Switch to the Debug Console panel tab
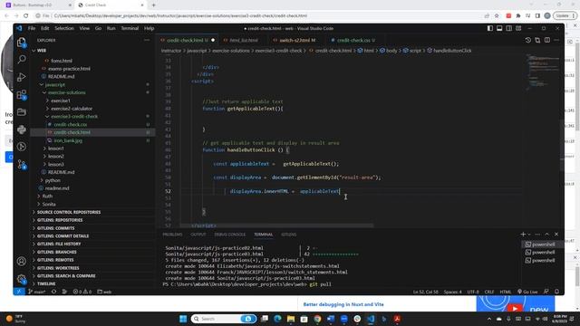This screenshot has height=326, width=580. pos(229,235)
